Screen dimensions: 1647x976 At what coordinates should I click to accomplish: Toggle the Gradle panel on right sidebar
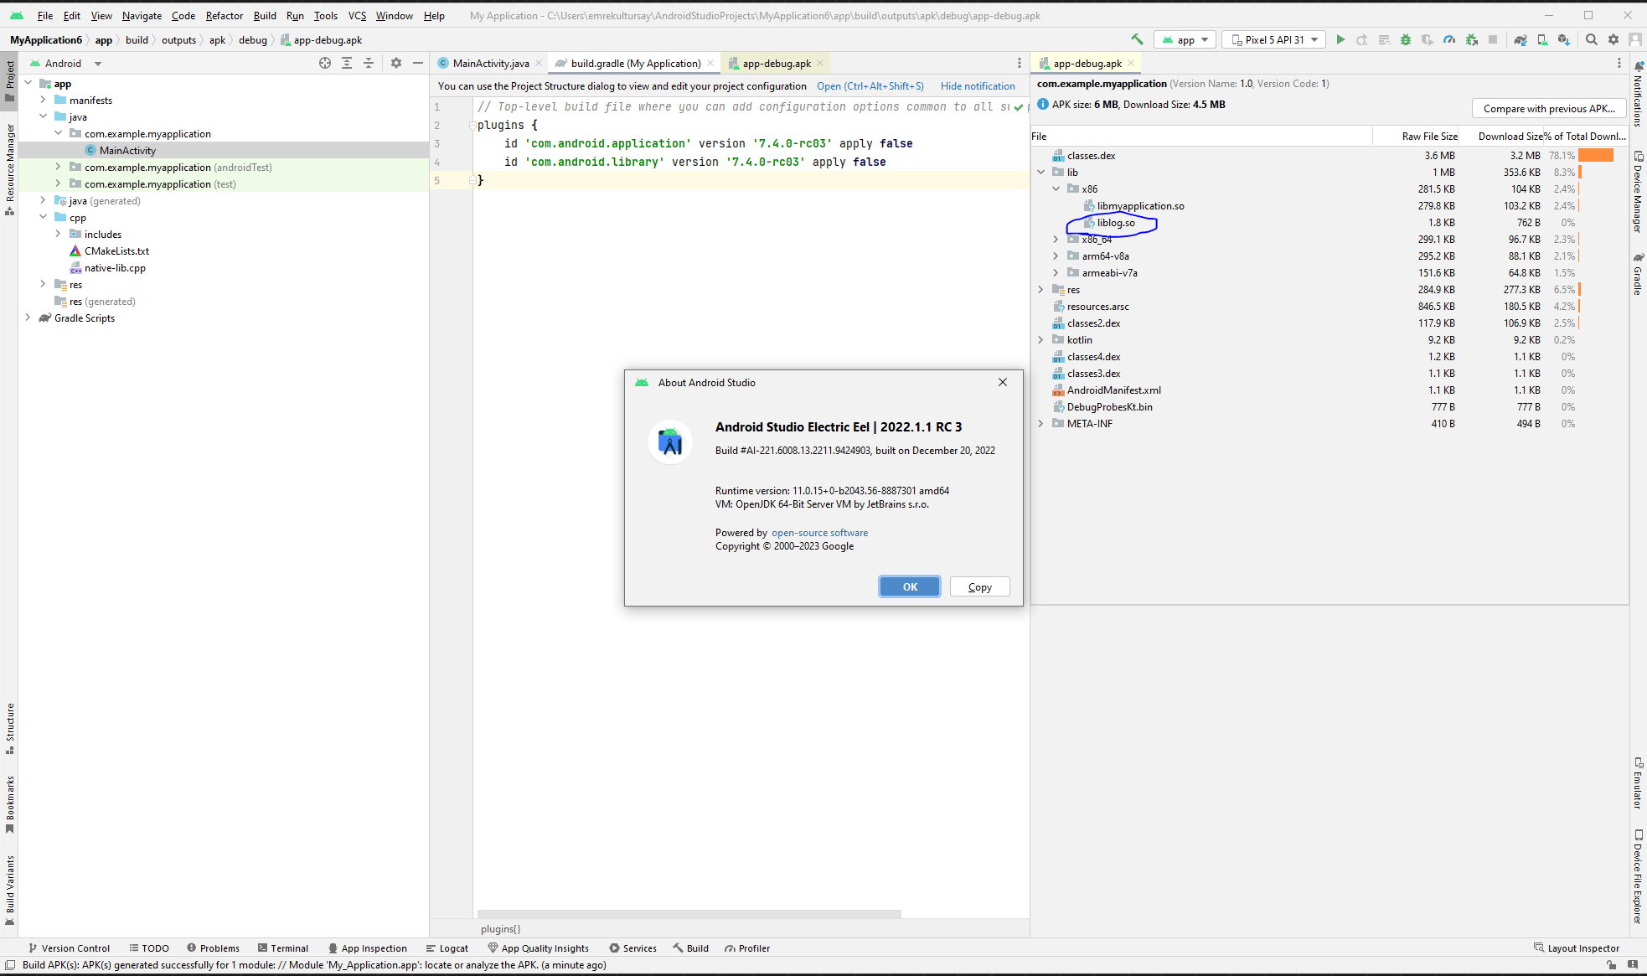[1638, 274]
